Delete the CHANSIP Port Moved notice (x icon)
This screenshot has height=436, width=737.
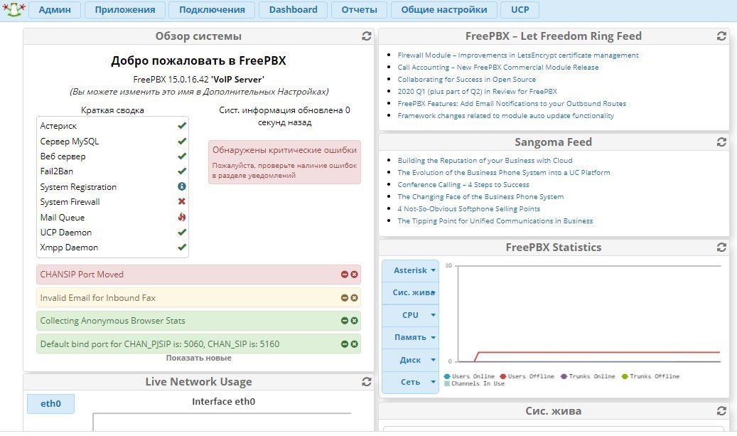coord(355,275)
